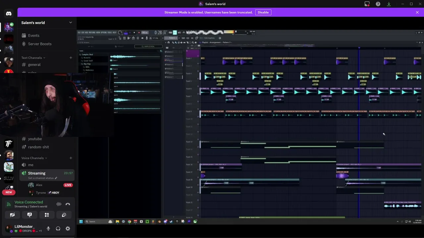The image size is (424, 238).
Task: Click the green download update icon
Action: click(x=389, y=4)
